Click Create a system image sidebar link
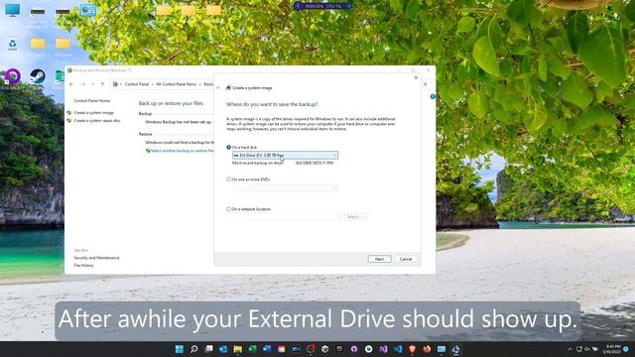Image resolution: width=635 pixels, height=357 pixels. (93, 113)
